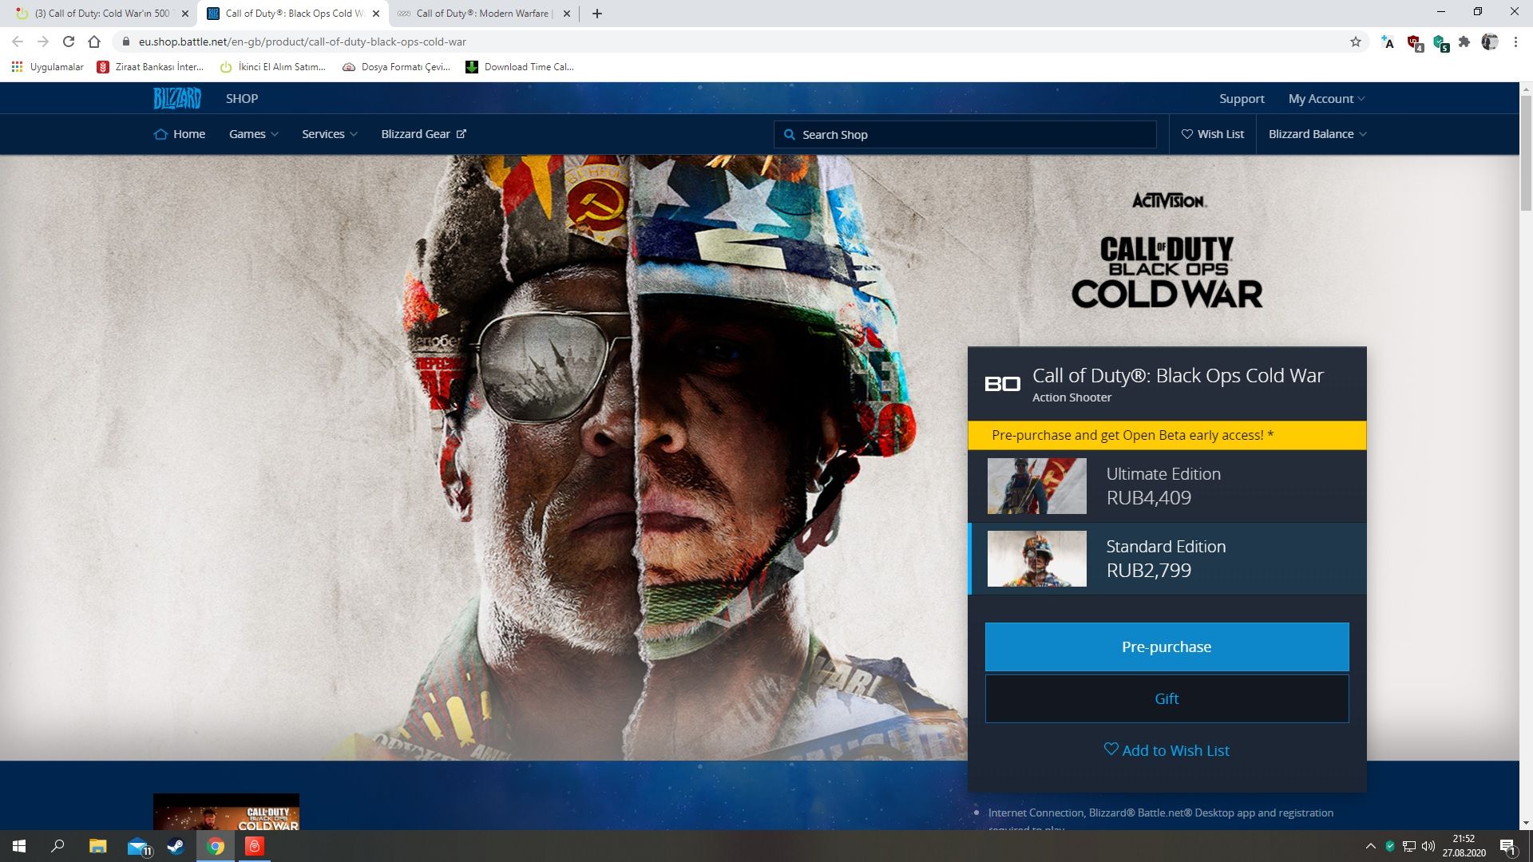Expand the Games dropdown menu

(253, 134)
